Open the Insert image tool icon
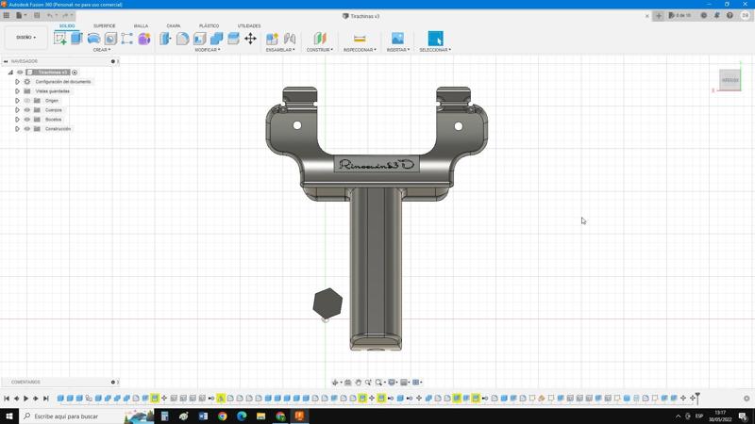The width and height of the screenshot is (755, 424). [397, 39]
